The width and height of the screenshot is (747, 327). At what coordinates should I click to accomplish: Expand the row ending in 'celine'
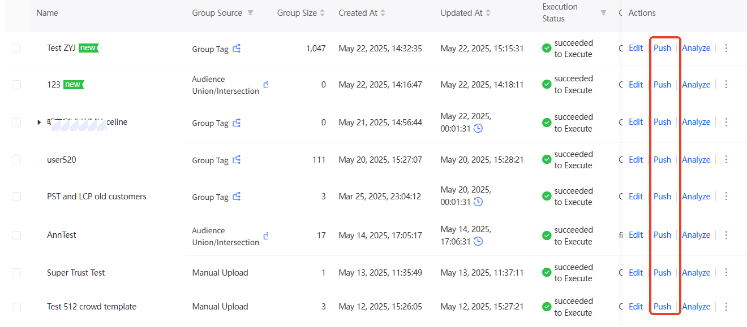pos(39,122)
